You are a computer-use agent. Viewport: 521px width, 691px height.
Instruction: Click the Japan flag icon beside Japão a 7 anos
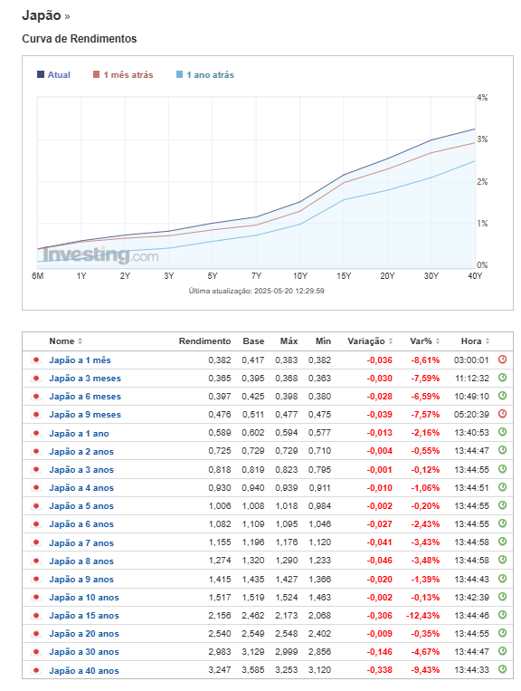[x=36, y=542]
